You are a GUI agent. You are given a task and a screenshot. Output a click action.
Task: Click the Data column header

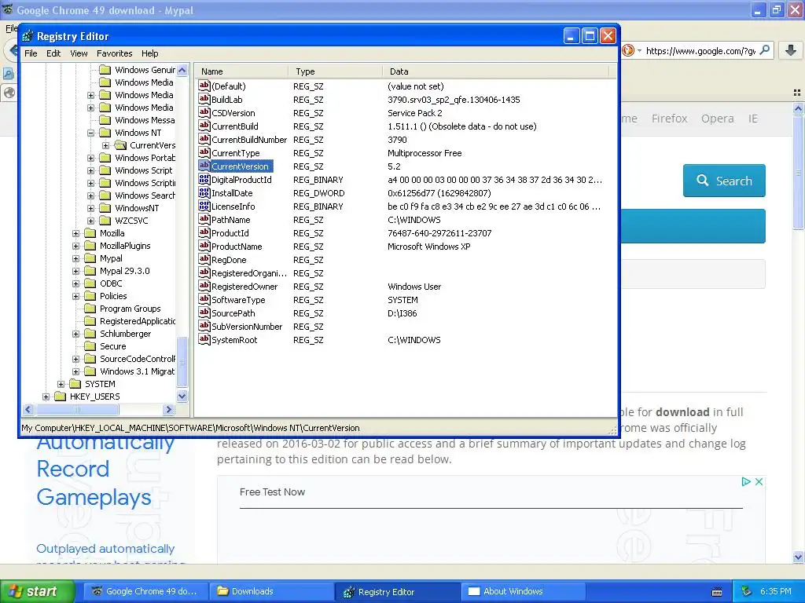[495, 71]
